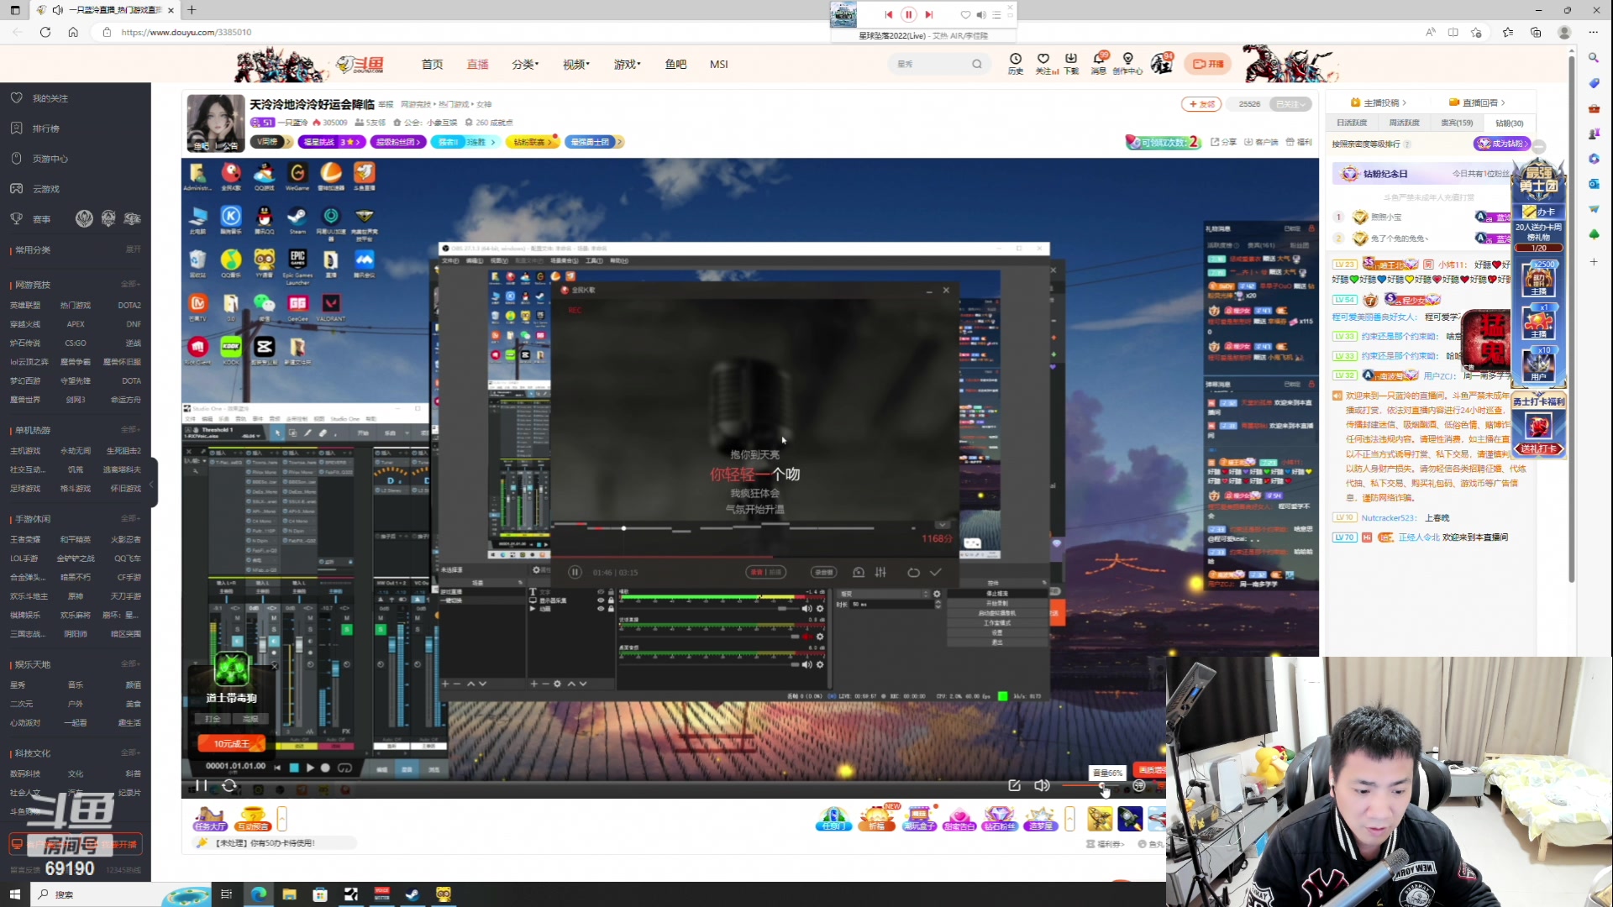The height and width of the screenshot is (907, 1613).
Task: Switch to 贵宾(159) tab
Action: pos(1457,123)
